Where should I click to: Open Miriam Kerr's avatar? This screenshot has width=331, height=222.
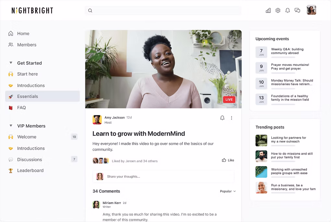[96, 204]
